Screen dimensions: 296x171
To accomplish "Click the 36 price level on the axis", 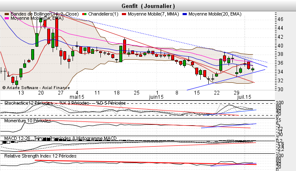I will point(280,63).
